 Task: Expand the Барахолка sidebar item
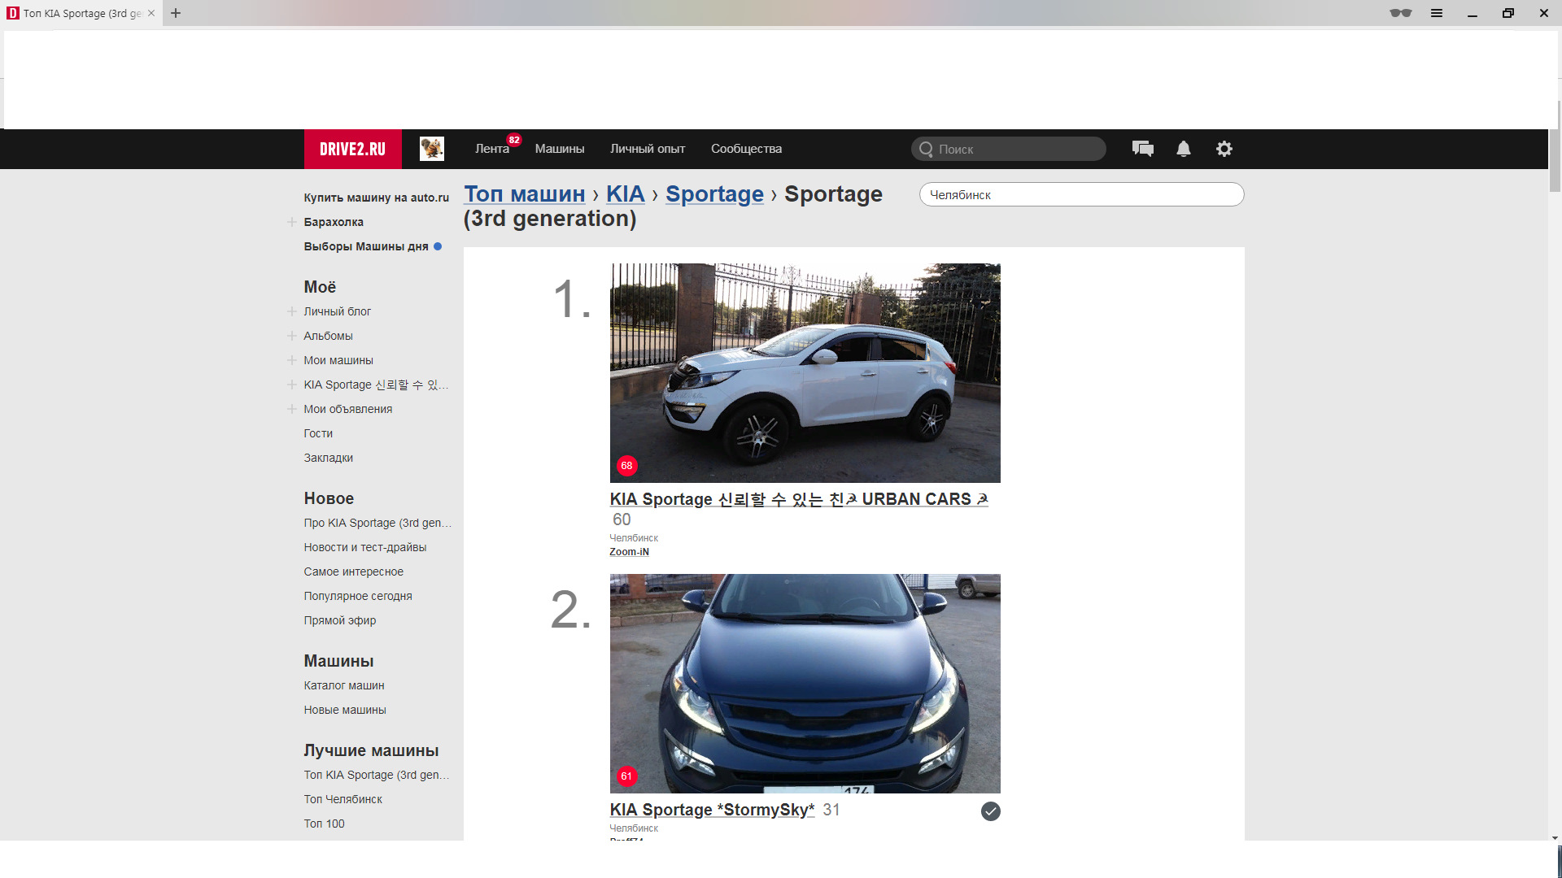tap(291, 222)
